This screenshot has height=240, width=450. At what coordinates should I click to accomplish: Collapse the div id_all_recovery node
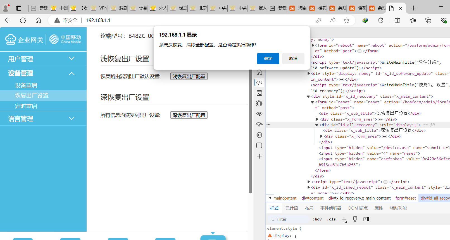click(317, 125)
